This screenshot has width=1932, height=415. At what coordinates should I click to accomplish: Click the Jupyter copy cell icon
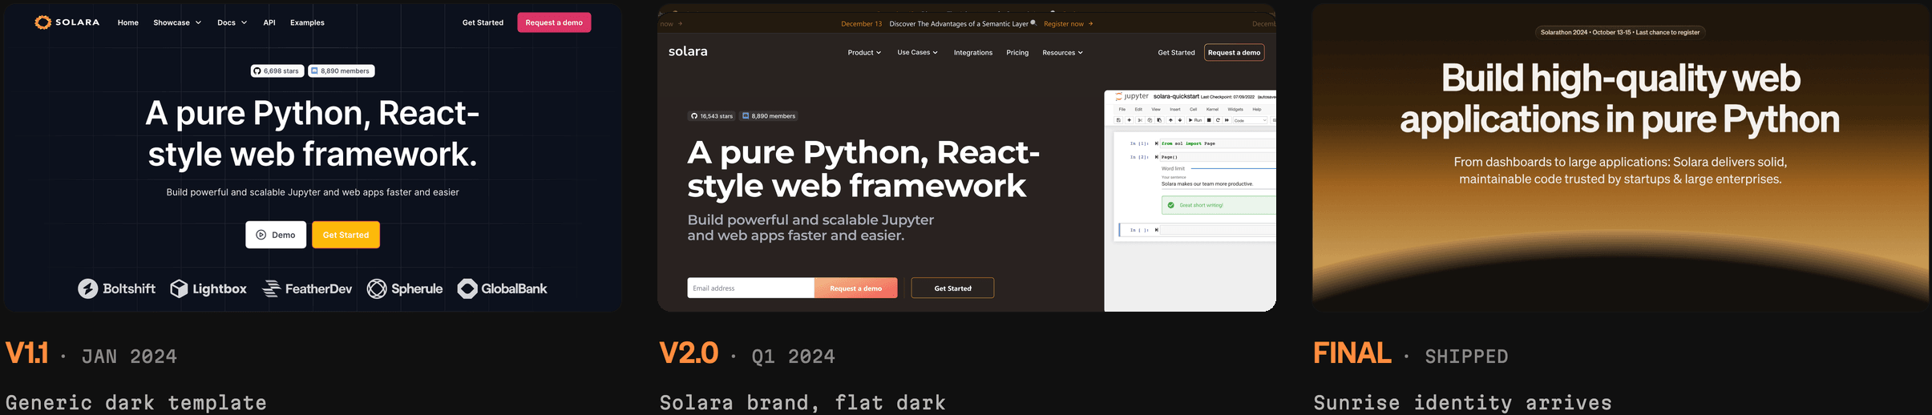1150,120
